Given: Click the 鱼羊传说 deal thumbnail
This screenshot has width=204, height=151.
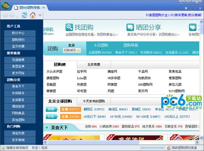Looking at the screenshot, I should pos(137,137).
